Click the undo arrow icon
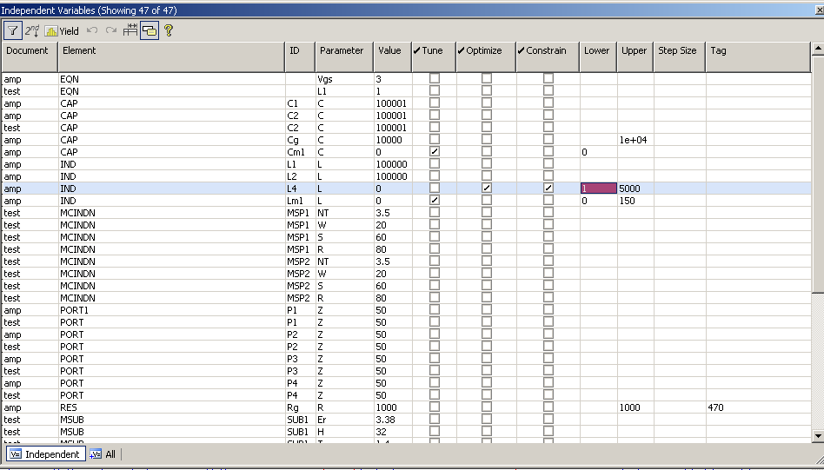 [x=92, y=30]
